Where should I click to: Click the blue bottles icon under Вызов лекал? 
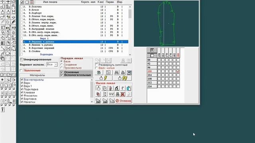click(x=129, y=88)
